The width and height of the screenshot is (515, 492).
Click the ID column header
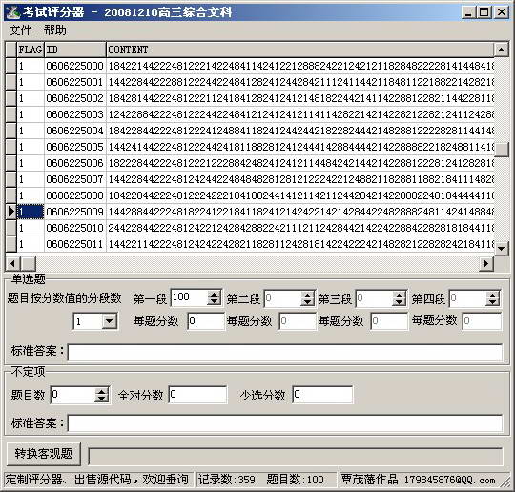75,50
